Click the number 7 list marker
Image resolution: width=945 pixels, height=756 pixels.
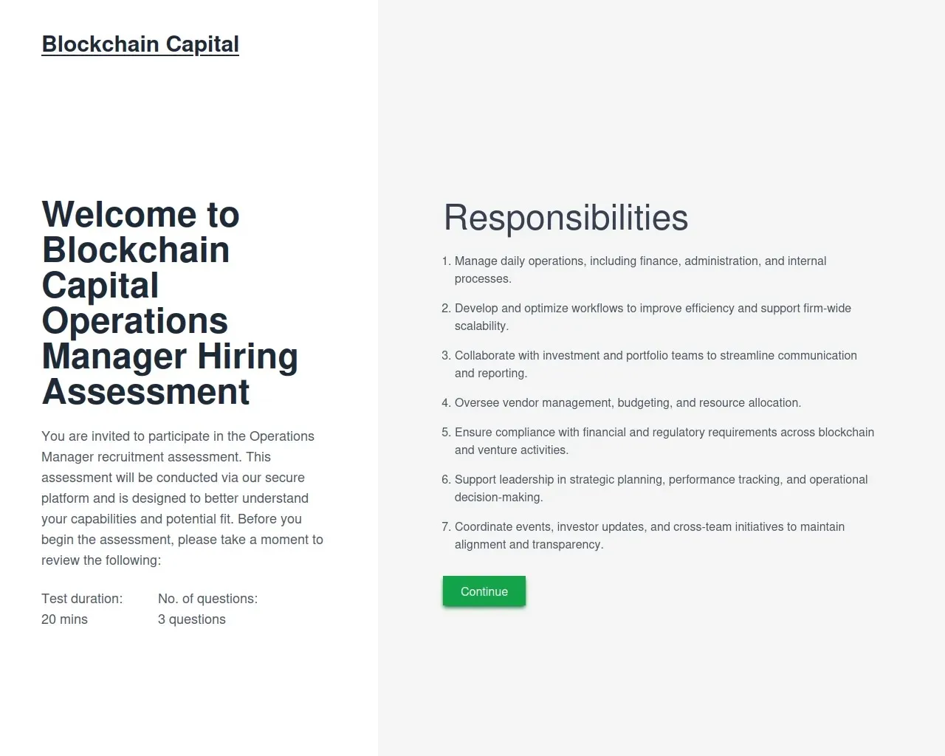(x=446, y=527)
